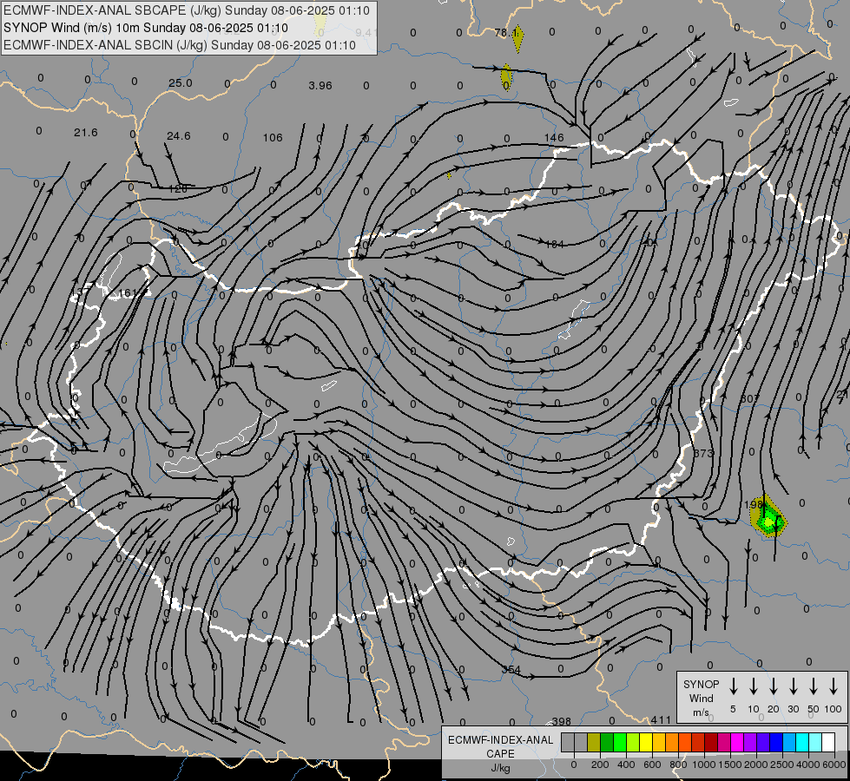
Task: Click the 50 m/s wind arrow in the legend
Action: [814, 686]
